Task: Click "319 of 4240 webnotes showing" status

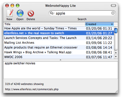Action: tap(24, 84)
